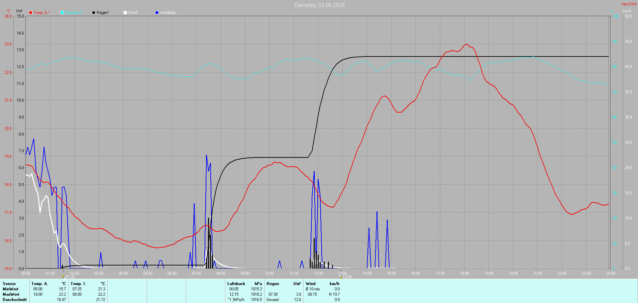
Task: Click the 24:00 time axis label
Action: click(x=611, y=273)
